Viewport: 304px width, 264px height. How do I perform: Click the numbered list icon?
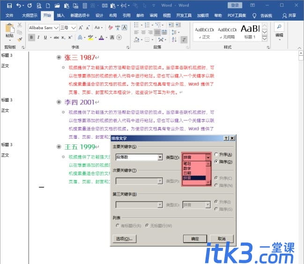coord(147,25)
